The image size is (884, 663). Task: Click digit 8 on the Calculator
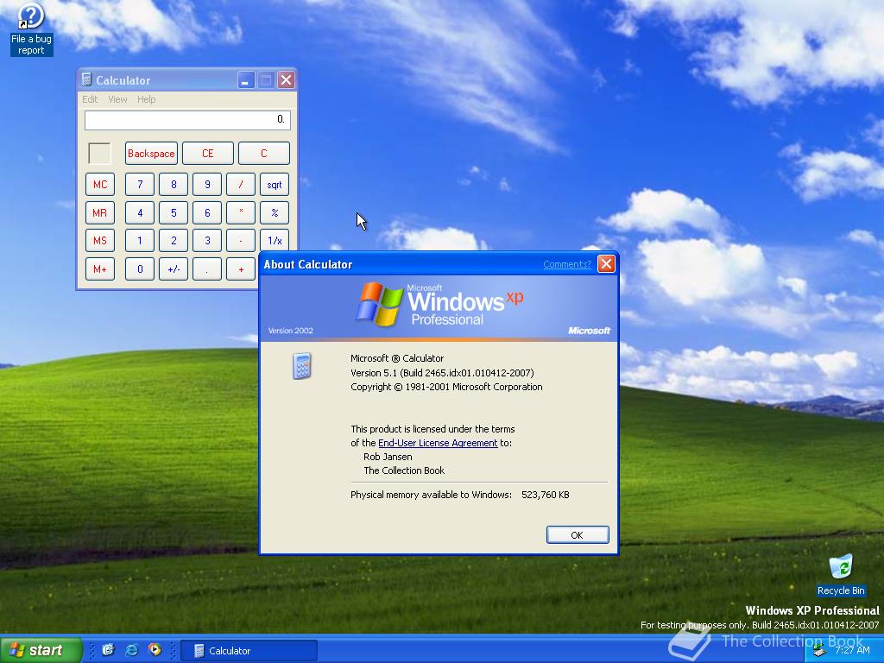click(174, 185)
